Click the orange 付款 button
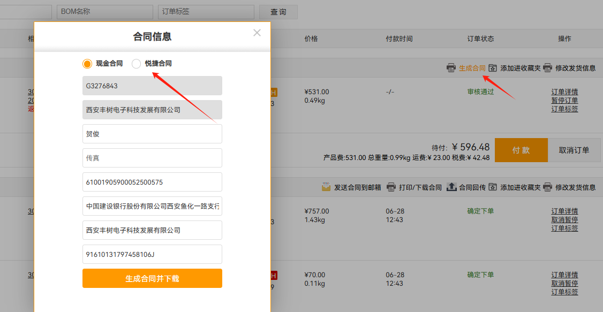 coord(521,150)
